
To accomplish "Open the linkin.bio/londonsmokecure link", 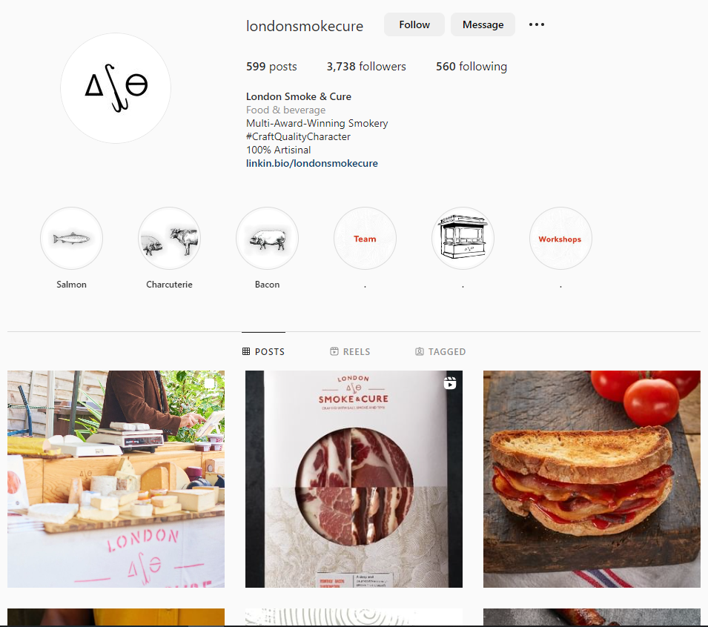I will 312,163.
